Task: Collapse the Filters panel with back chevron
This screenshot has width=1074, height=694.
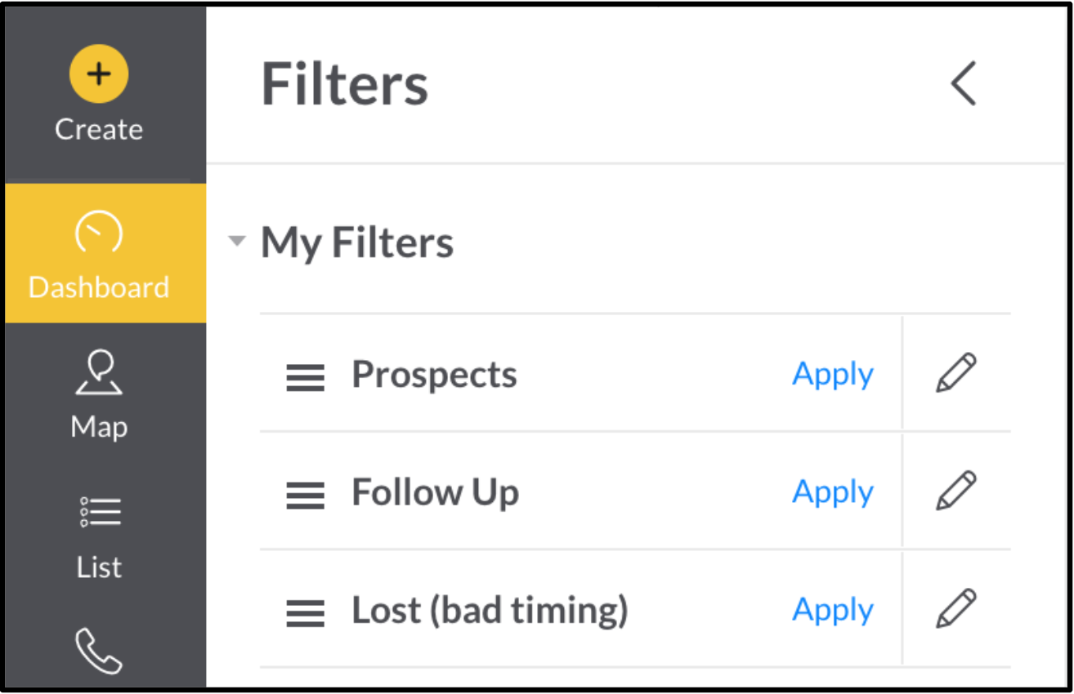Action: (964, 83)
